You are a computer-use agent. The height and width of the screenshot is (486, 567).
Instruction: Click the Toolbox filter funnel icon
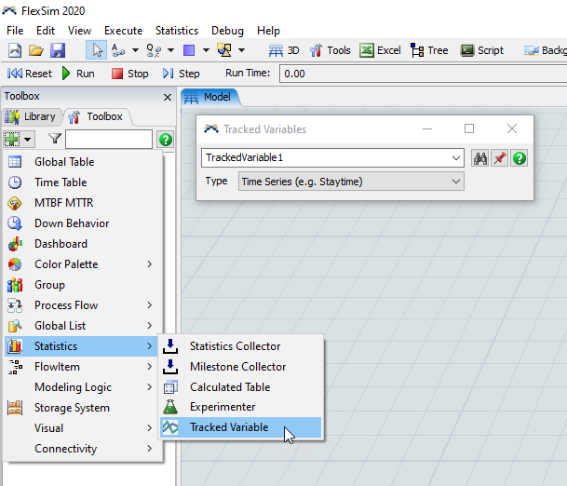55,139
